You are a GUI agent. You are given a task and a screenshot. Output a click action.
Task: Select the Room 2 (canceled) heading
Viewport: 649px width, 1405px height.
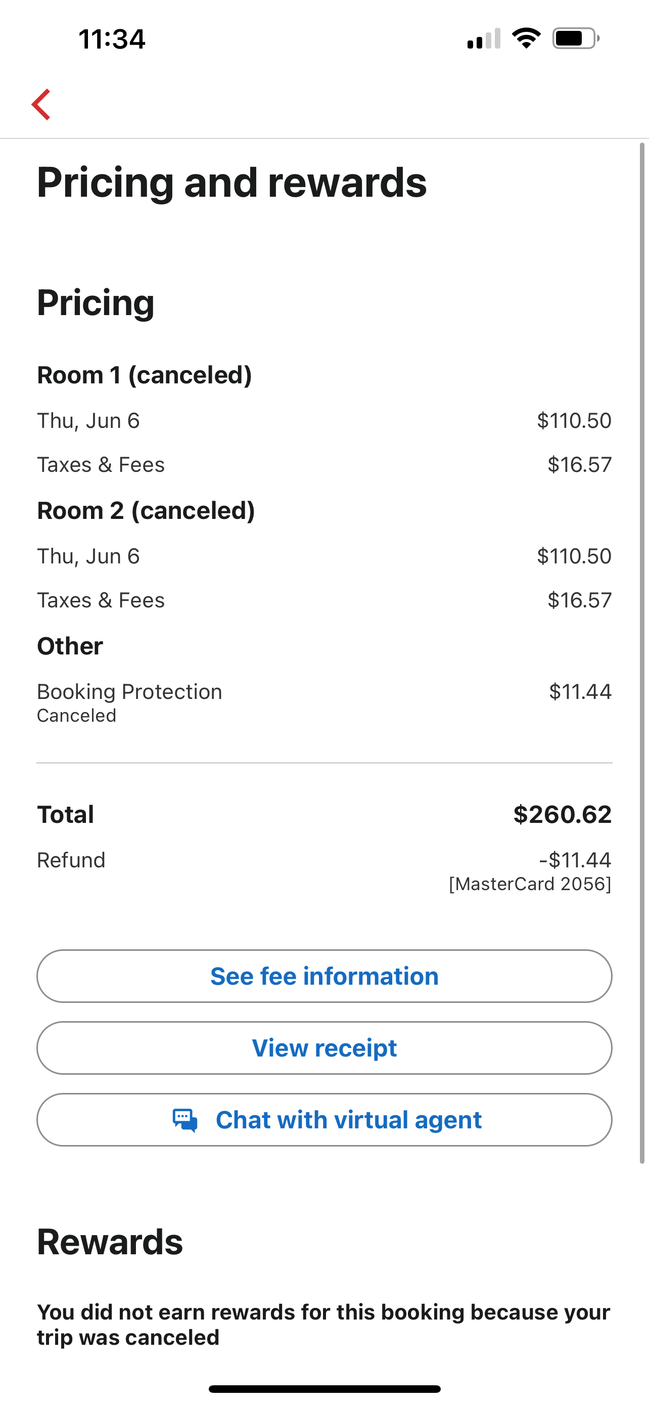[x=146, y=510]
